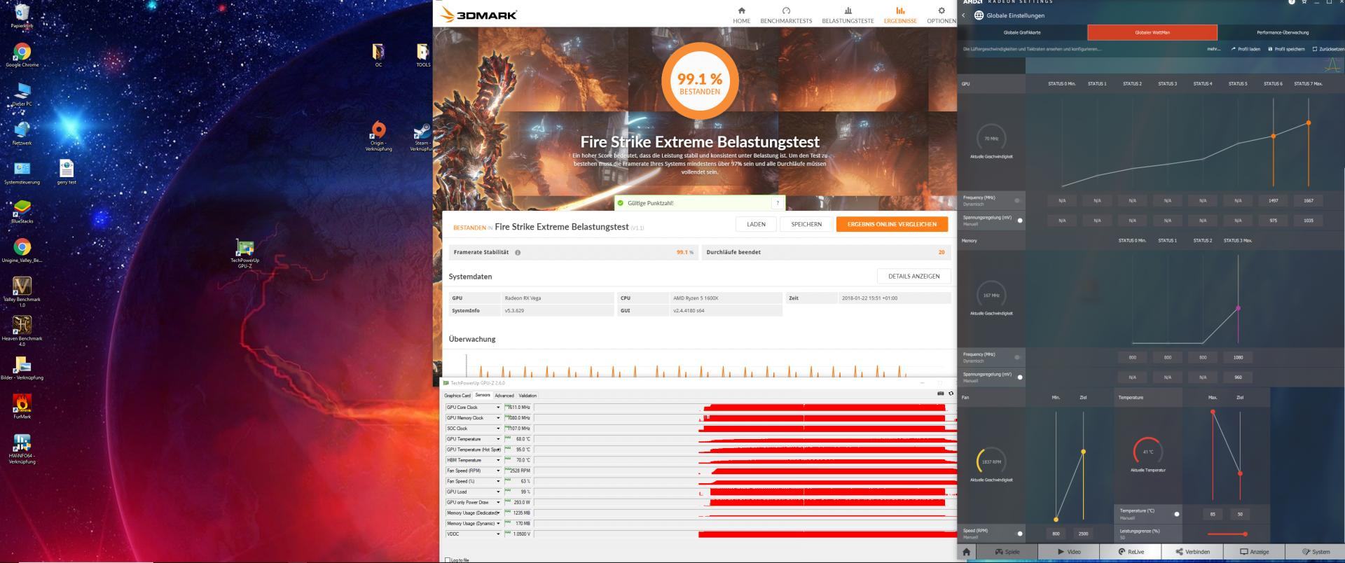
Task: Launch Origin shortcut on desktop
Action: coord(378,136)
